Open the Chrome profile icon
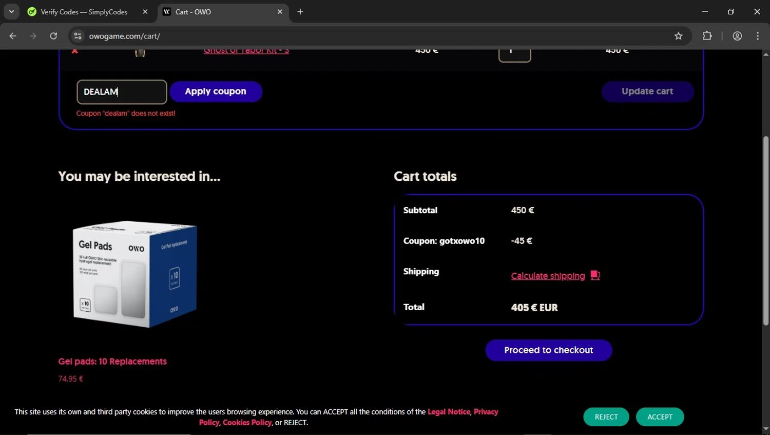This screenshot has height=435, width=770. [x=737, y=36]
